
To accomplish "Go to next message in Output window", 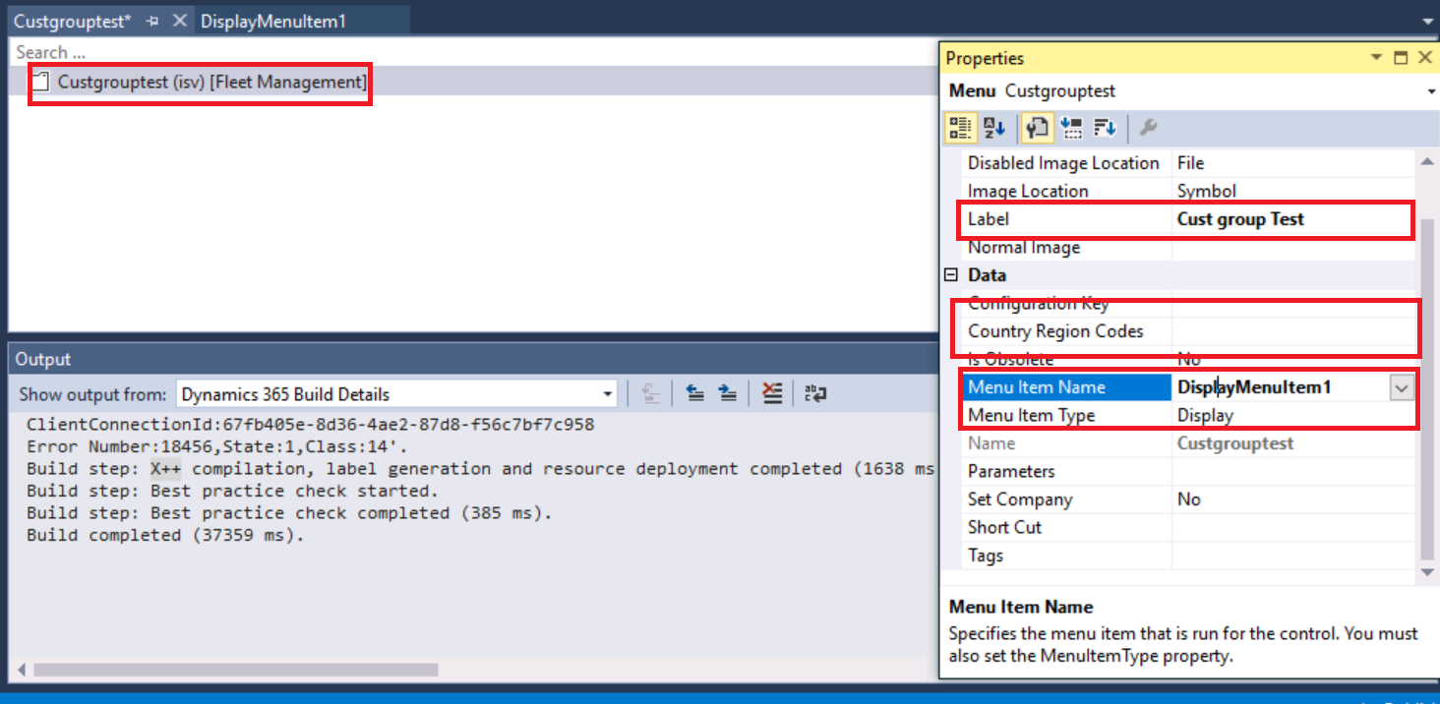I will 728,392.
